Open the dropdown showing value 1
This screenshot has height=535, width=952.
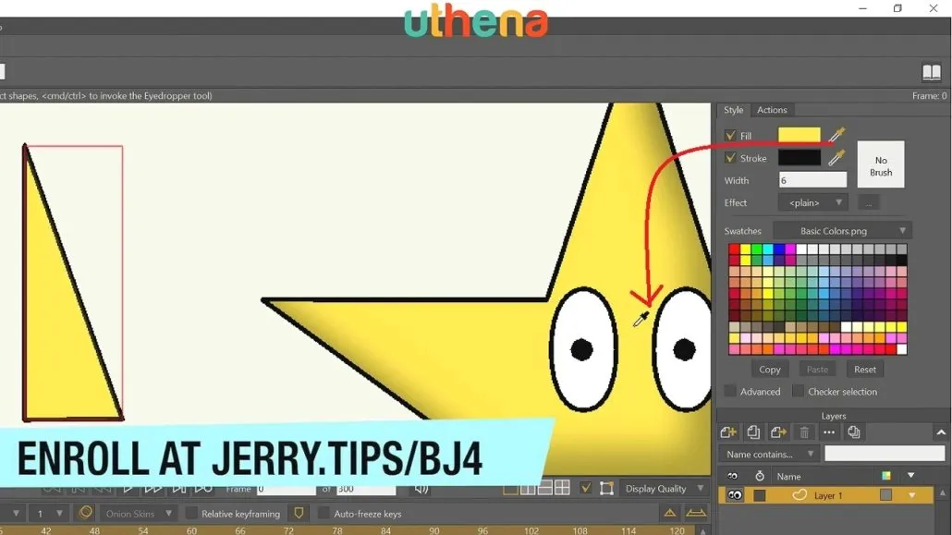click(x=49, y=513)
